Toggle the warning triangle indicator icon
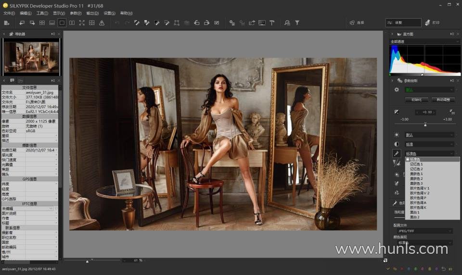The height and width of the screenshot is (275, 462). (x=102, y=23)
